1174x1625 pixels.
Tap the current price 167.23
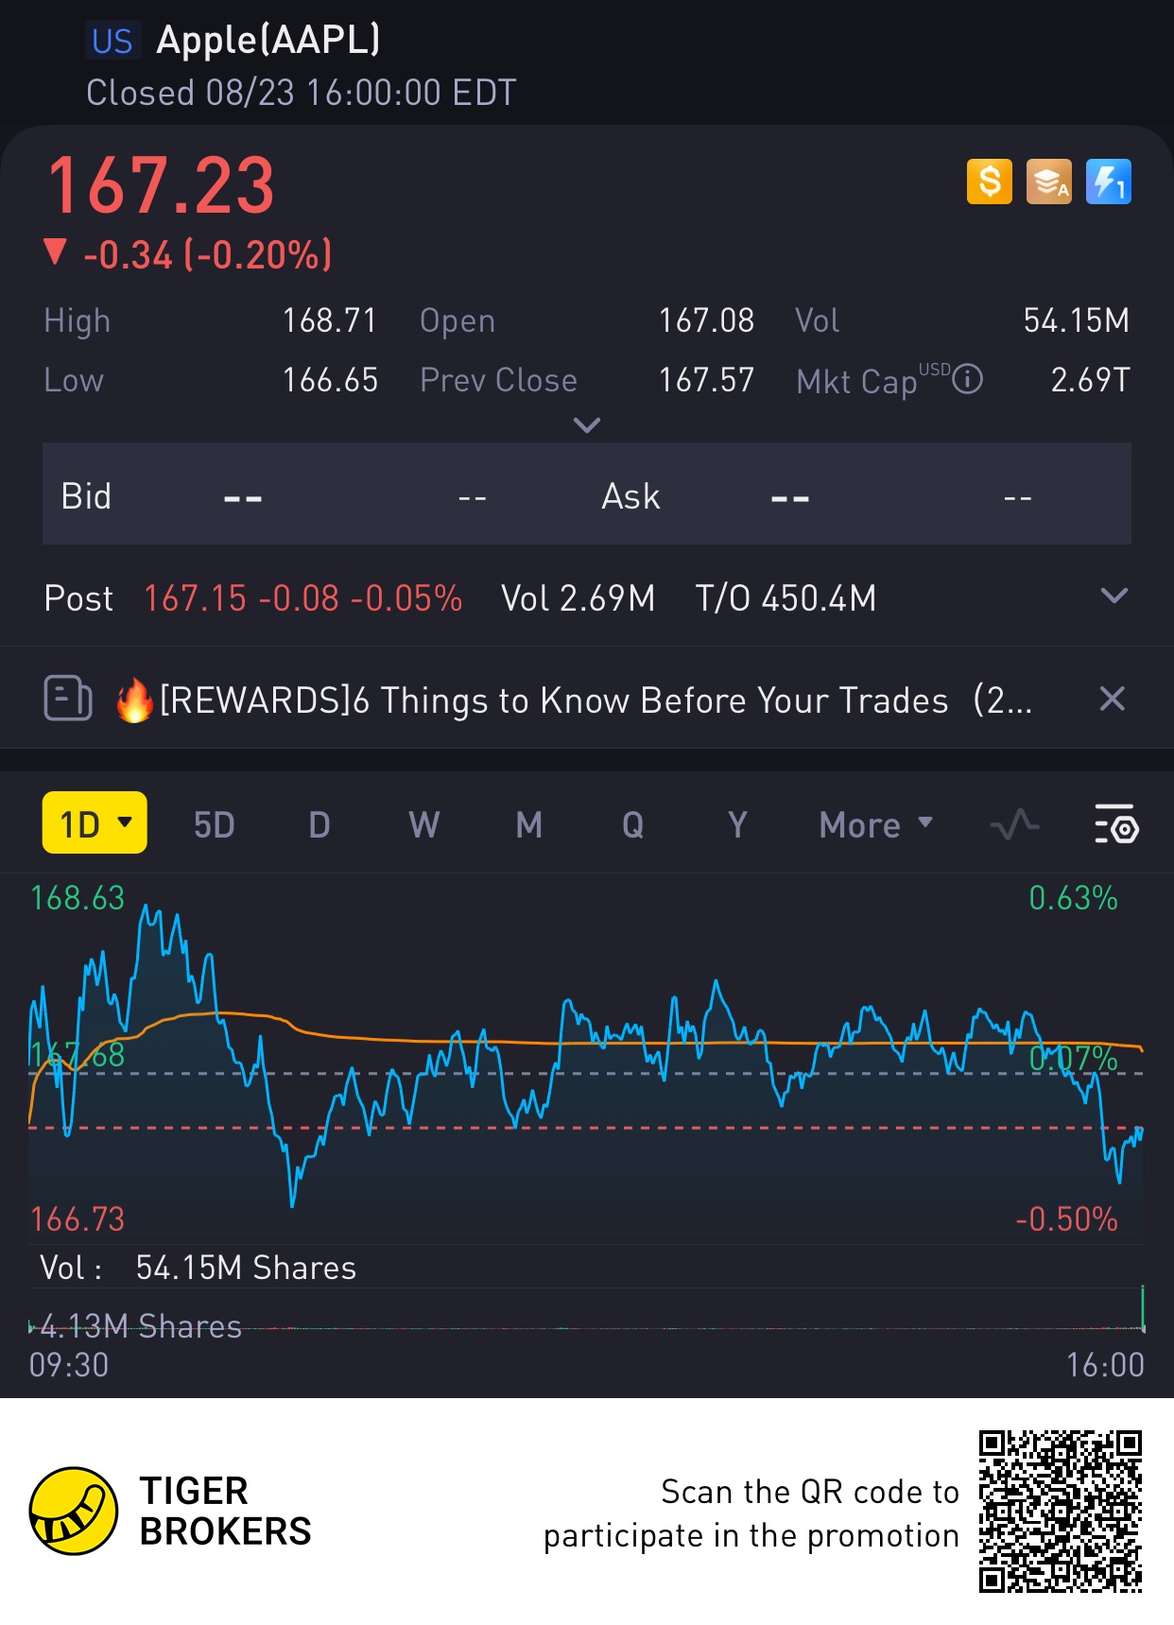pyautogui.click(x=161, y=185)
